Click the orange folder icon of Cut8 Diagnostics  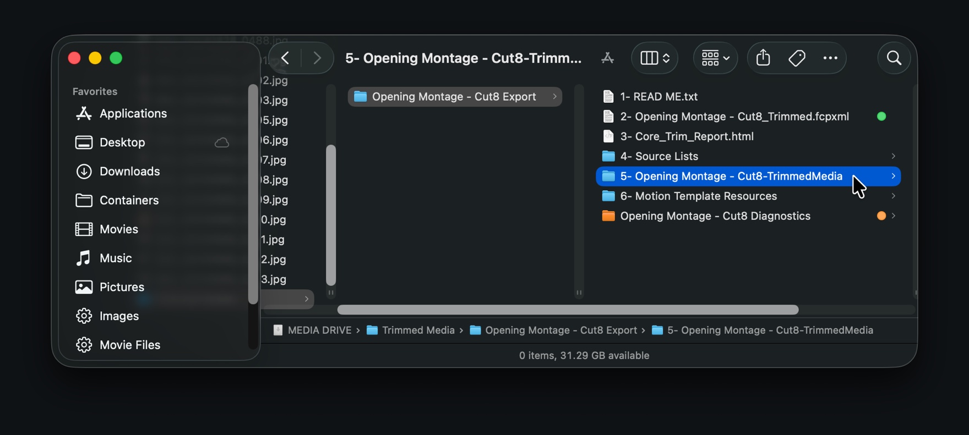pos(608,216)
